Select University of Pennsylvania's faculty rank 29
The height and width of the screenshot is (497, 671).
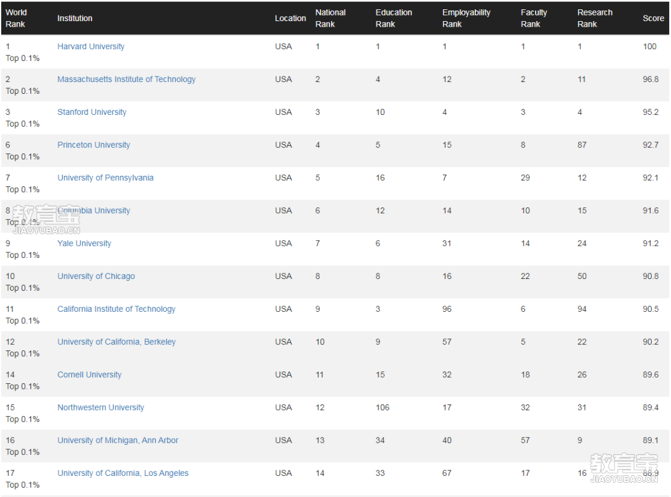pyautogui.click(x=525, y=178)
